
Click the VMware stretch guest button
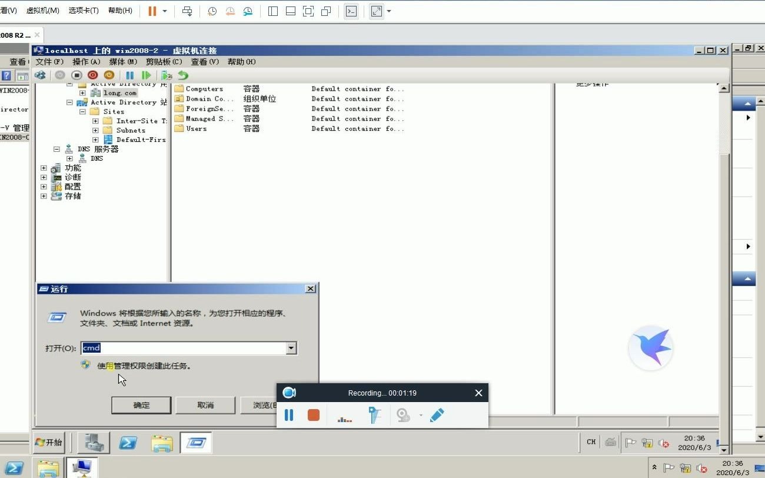[377, 11]
